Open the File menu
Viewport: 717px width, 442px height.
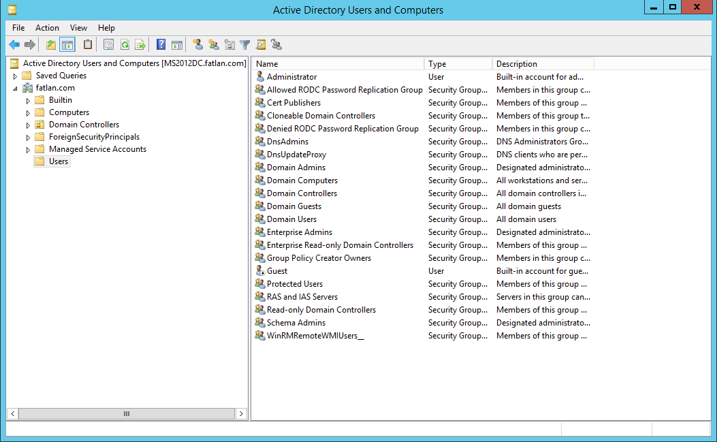pyautogui.click(x=18, y=28)
